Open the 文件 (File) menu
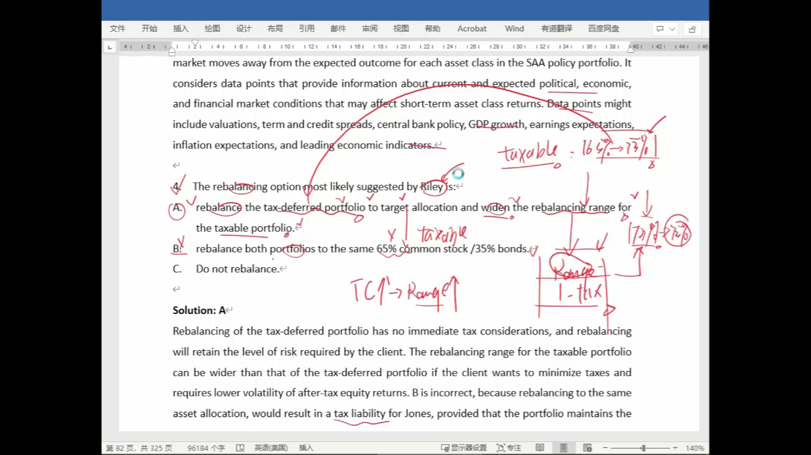 tap(118, 29)
